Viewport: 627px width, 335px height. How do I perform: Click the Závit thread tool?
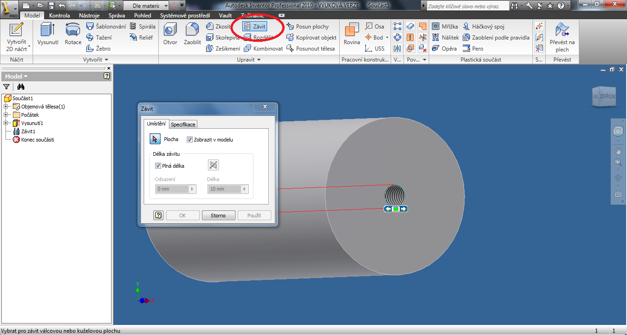[x=255, y=27]
